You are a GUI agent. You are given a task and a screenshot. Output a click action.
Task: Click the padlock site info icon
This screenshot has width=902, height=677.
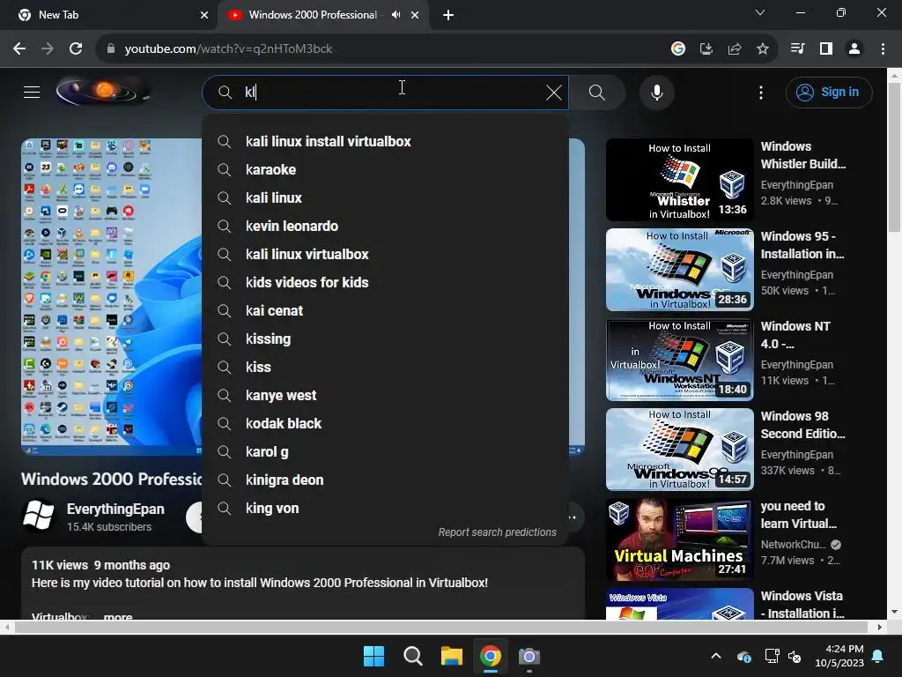[x=110, y=49]
